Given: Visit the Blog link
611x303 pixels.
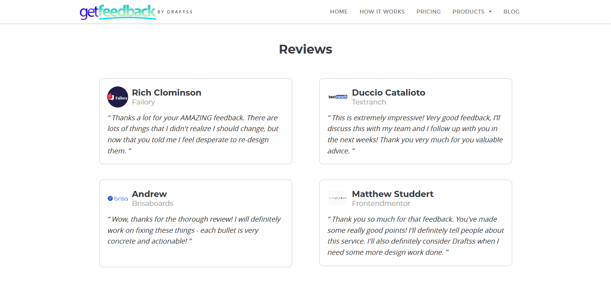Looking at the screenshot, I should pos(511,12).
